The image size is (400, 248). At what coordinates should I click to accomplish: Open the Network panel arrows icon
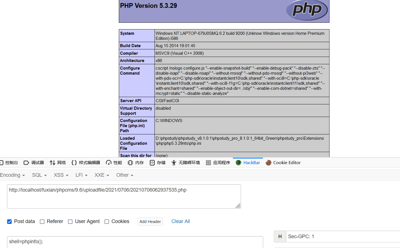(53, 163)
